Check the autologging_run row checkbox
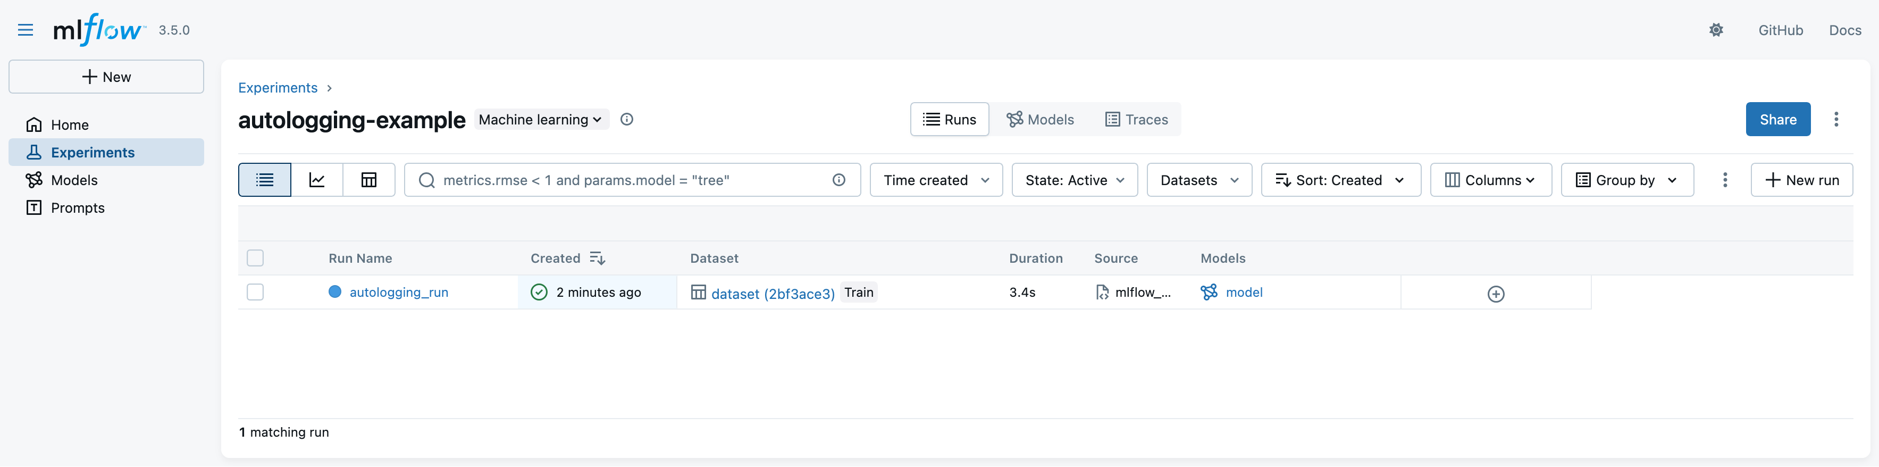The image size is (1879, 467). pyautogui.click(x=255, y=293)
